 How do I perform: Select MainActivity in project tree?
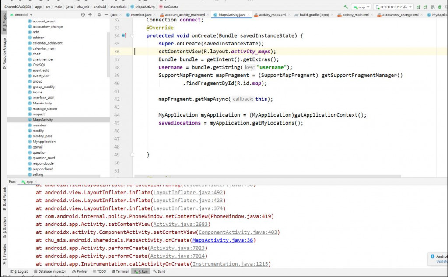point(42,103)
